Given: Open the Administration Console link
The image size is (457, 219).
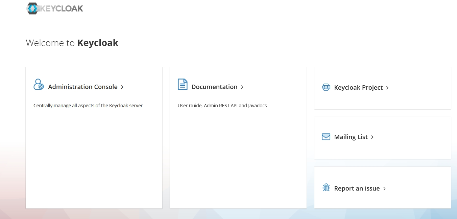Looking at the screenshot, I should click(83, 87).
